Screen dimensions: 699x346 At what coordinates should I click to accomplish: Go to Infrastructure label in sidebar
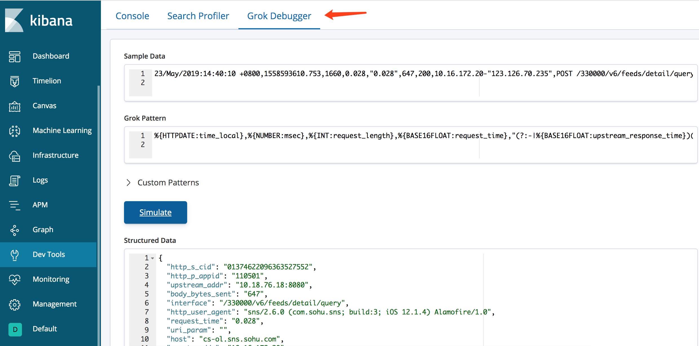tap(56, 155)
